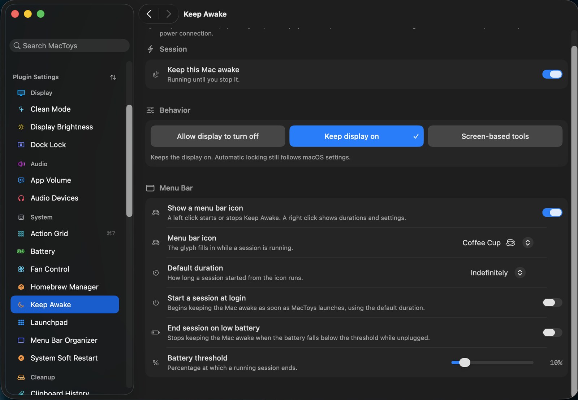
Task: Click the battery icon beside End session on low battery
Action: pyautogui.click(x=156, y=333)
